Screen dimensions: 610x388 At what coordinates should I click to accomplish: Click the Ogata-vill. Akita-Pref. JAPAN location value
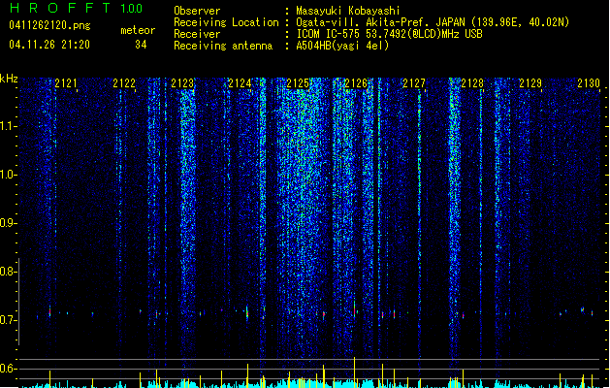(x=433, y=22)
